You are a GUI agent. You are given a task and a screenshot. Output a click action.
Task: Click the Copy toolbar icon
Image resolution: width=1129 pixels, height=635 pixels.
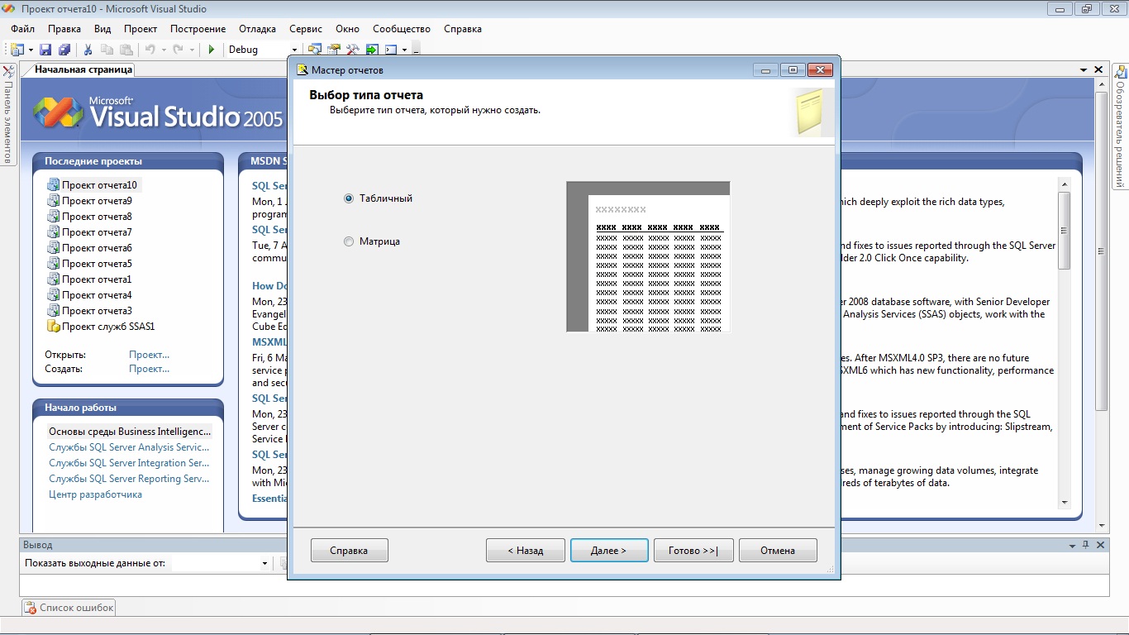(107, 50)
